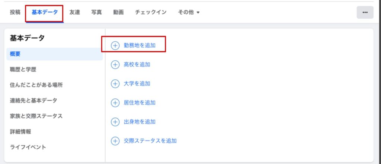Open the three-dots more options button

point(365,12)
